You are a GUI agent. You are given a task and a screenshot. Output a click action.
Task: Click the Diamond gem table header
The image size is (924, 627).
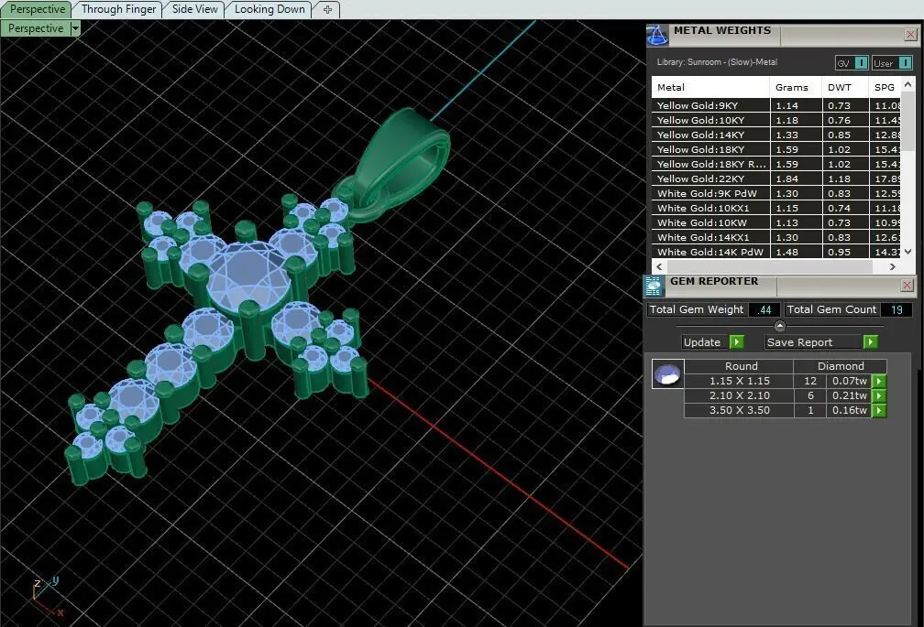click(841, 366)
